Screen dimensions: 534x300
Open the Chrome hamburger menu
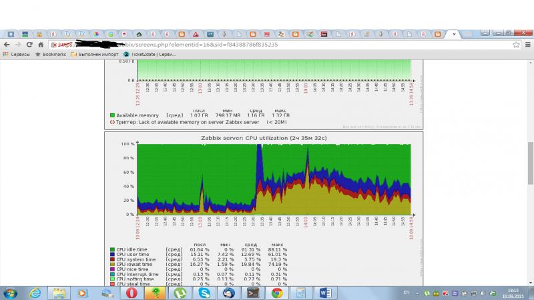527,45
